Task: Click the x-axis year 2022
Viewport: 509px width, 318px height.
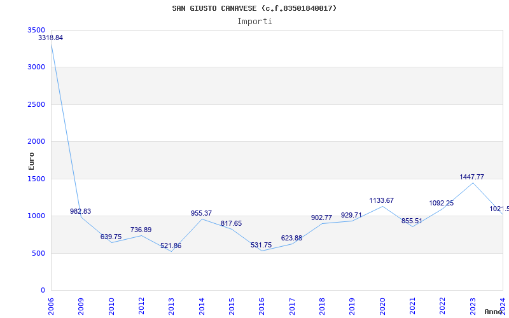Action: pos(442,307)
